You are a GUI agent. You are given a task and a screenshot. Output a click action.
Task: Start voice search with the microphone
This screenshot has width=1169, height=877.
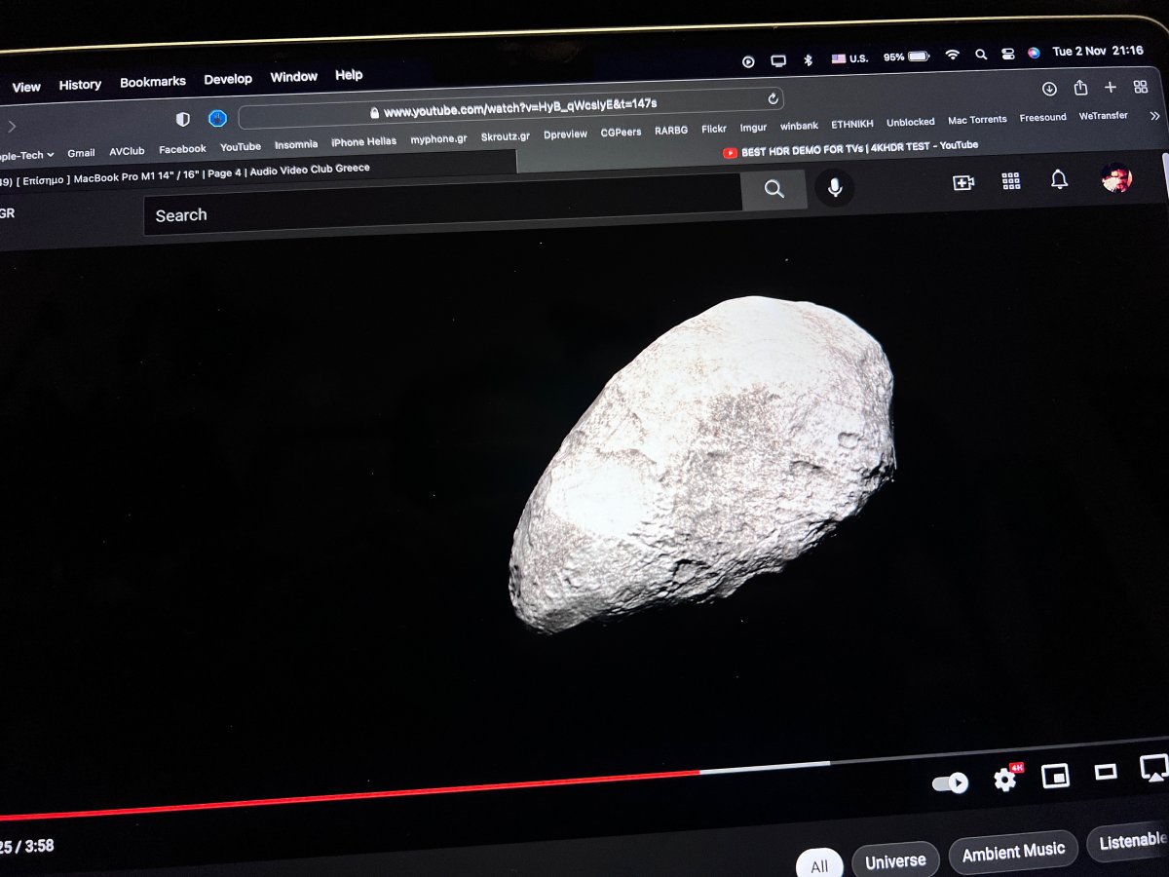[835, 188]
